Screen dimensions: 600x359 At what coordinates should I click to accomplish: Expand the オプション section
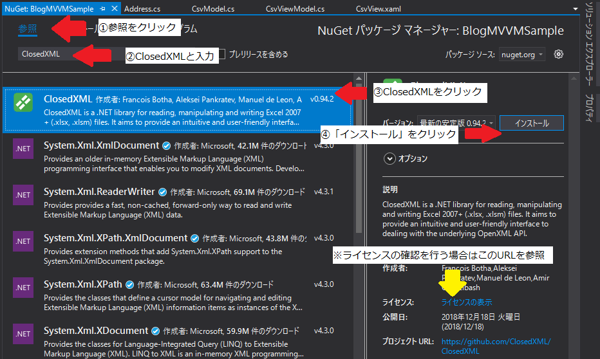(x=389, y=159)
